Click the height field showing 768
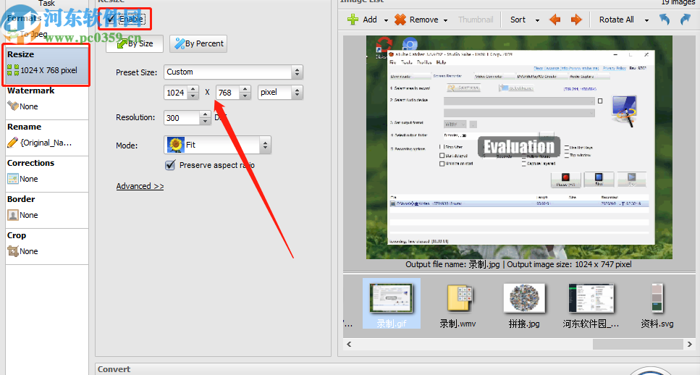700x375 pixels. (228, 93)
